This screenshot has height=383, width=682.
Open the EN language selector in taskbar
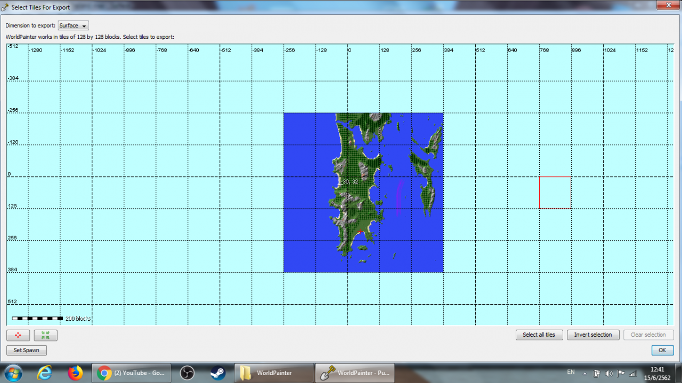[571, 372]
